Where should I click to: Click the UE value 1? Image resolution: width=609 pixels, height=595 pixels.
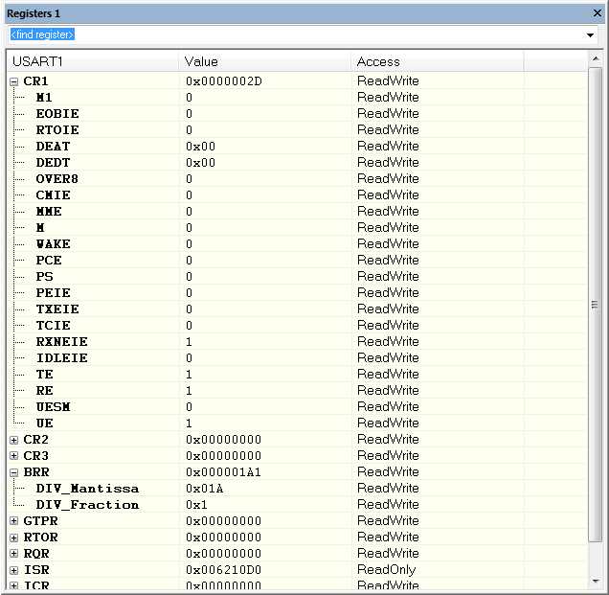coord(189,423)
